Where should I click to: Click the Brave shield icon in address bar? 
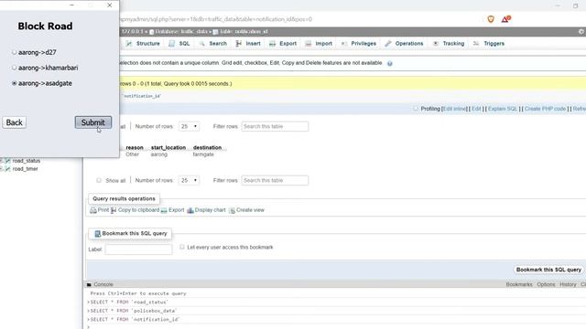pyautogui.click(x=491, y=19)
